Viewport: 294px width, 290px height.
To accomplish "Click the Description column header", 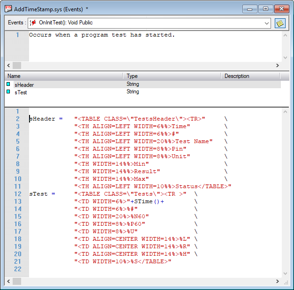I will tap(250, 76).
